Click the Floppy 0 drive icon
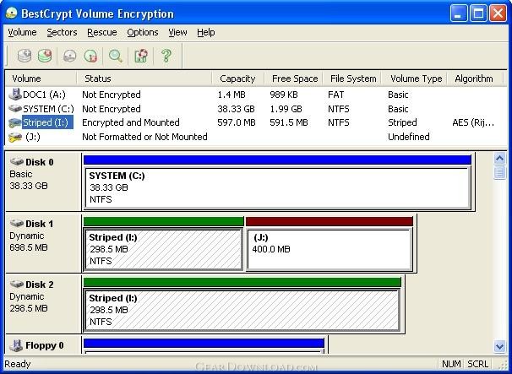 (16, 345)
